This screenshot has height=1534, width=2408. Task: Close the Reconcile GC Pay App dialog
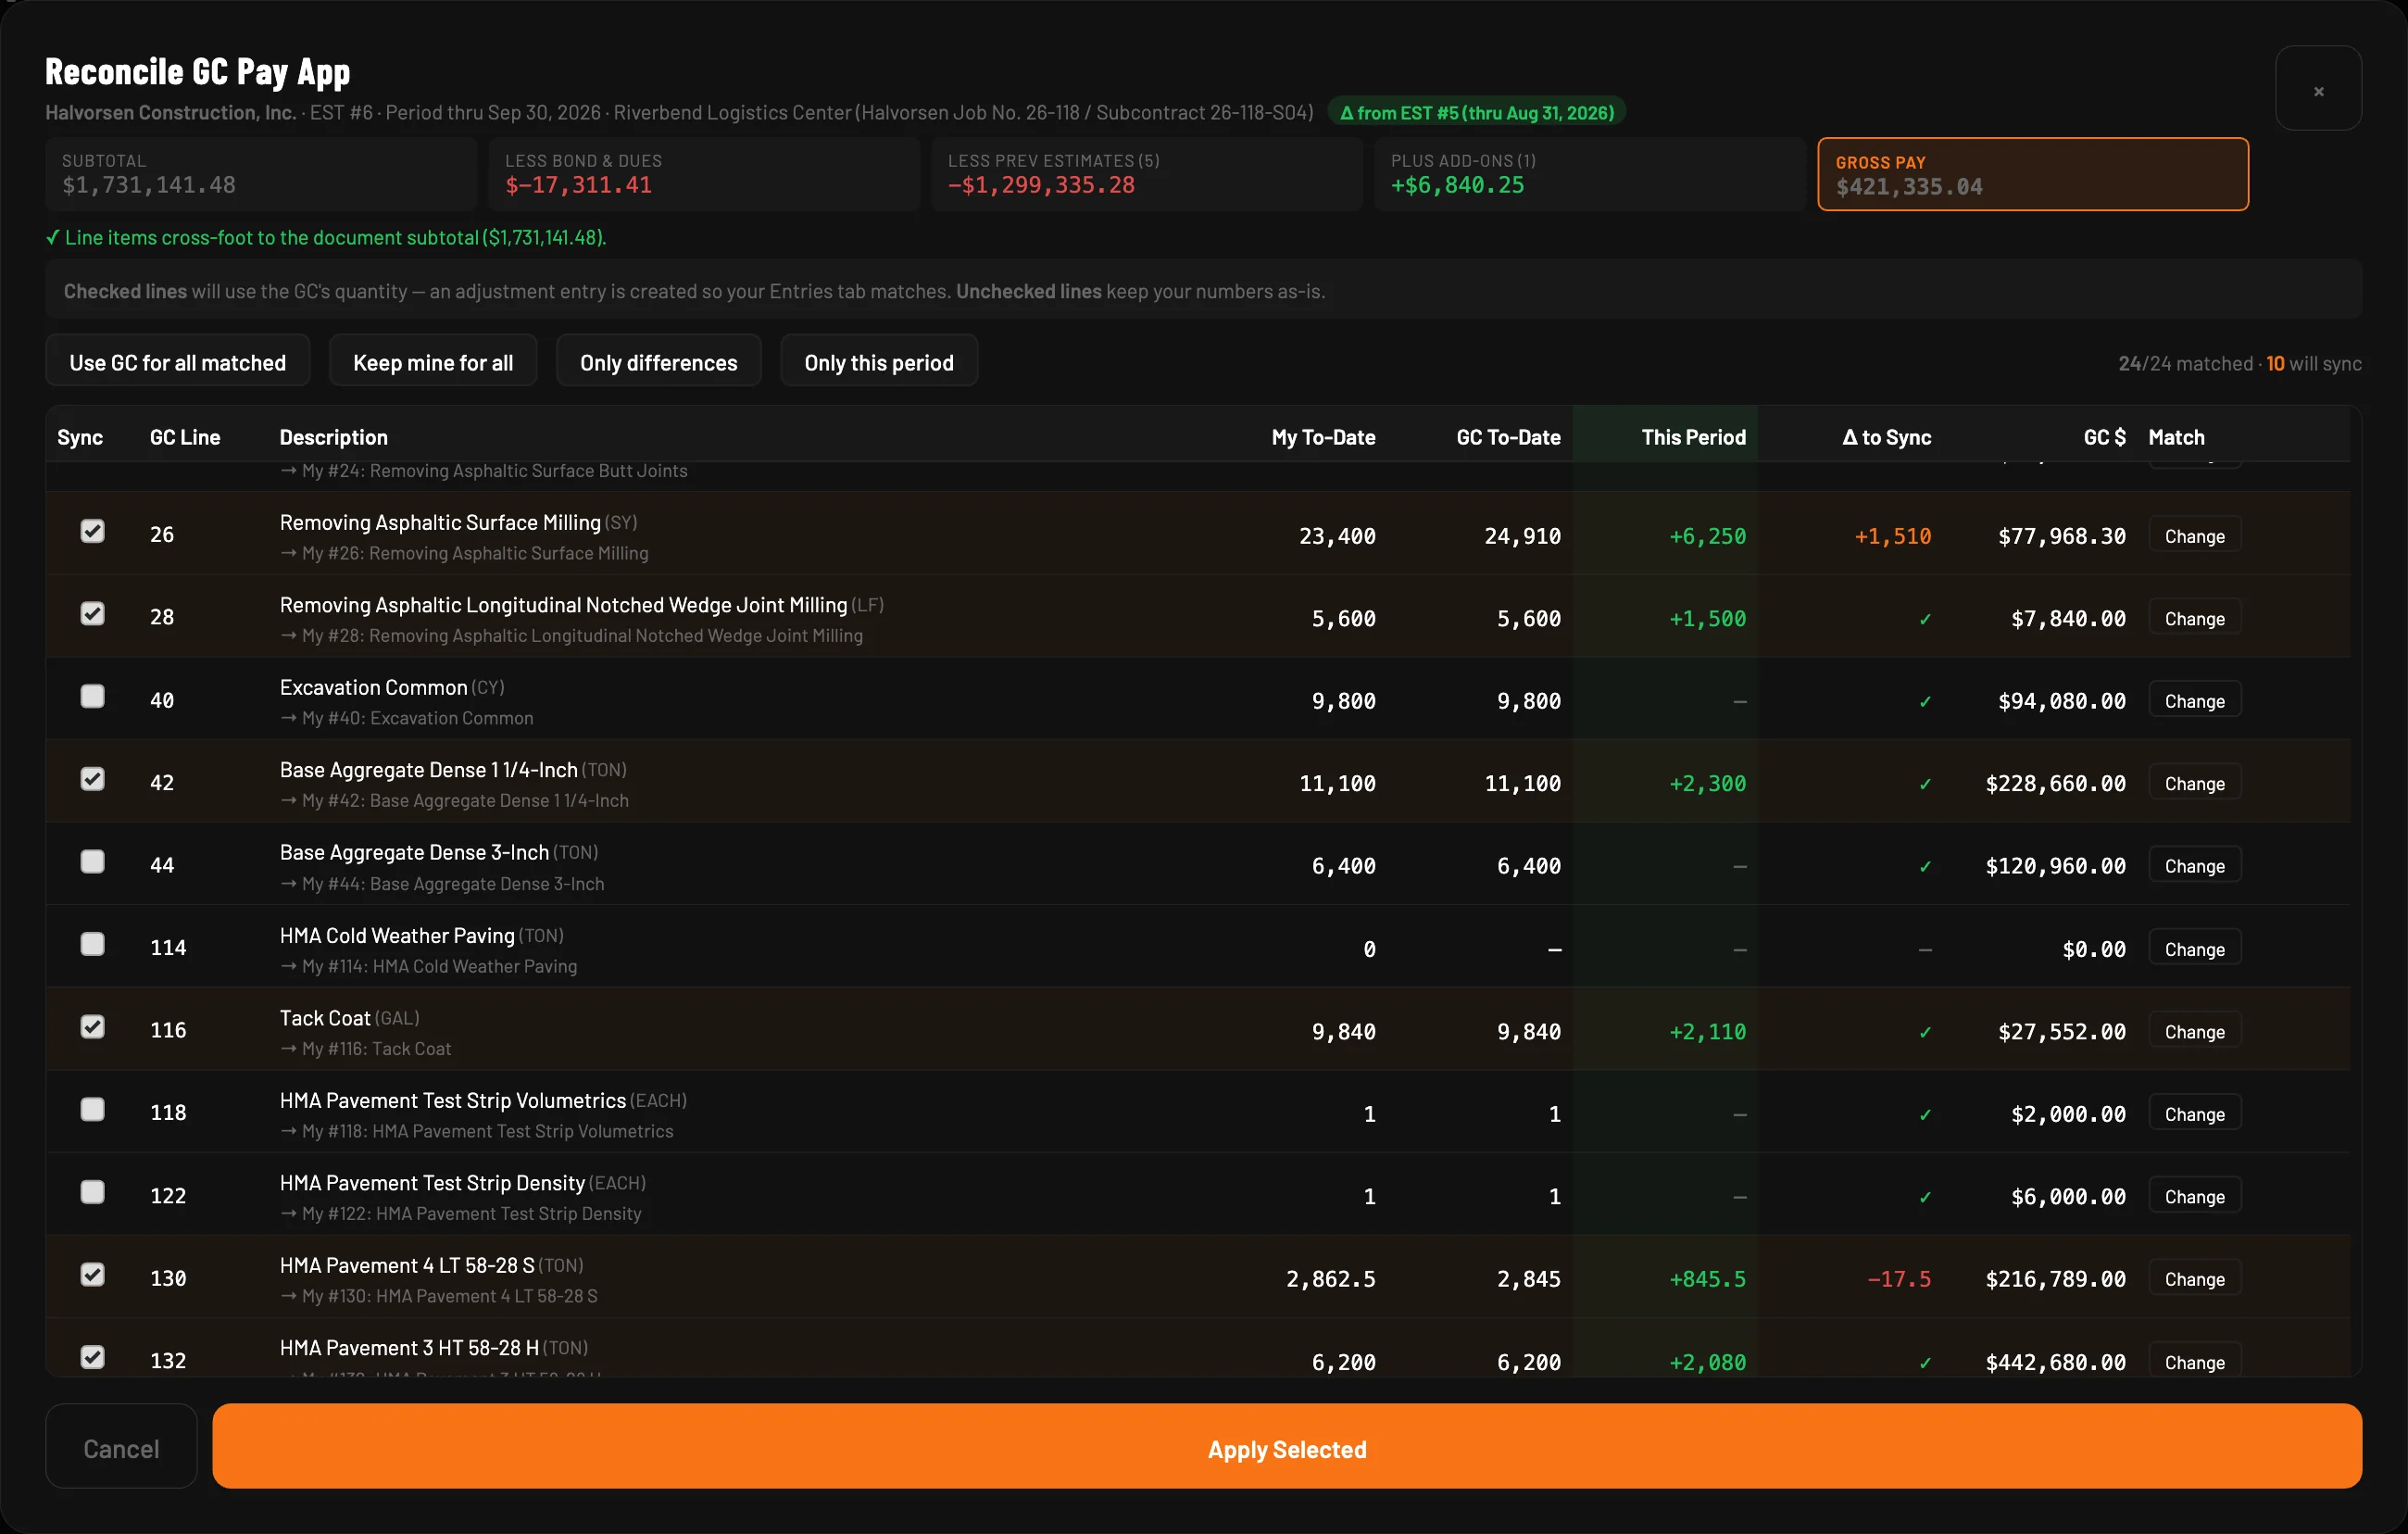click(2318, 90)
